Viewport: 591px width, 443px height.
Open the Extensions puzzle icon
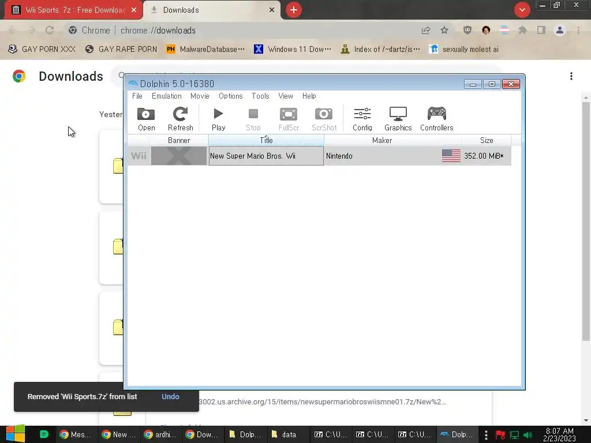(523, 30)
